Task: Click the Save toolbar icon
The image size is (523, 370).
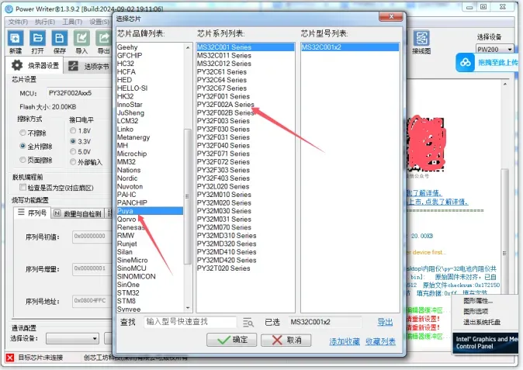Action: pyautogui.click(x=60, y=38)
